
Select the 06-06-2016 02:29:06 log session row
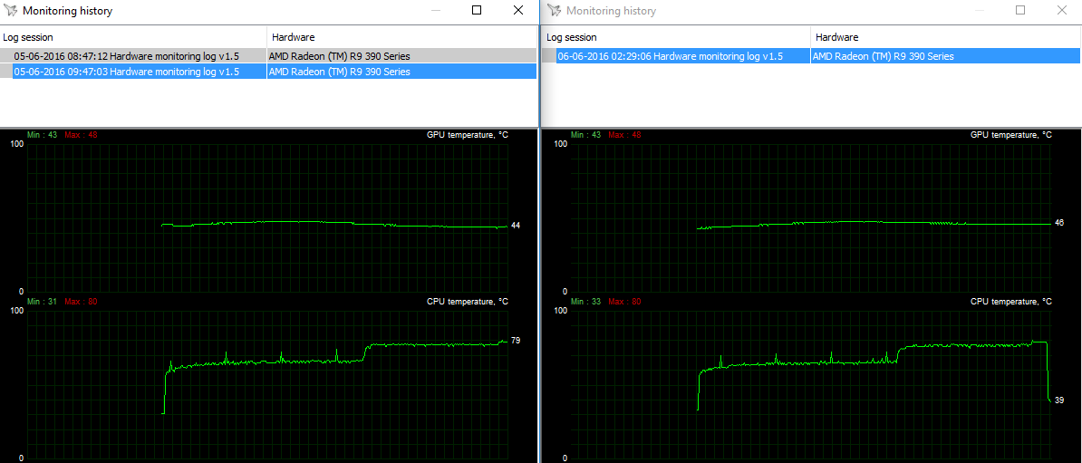click(x=812, y=56)
